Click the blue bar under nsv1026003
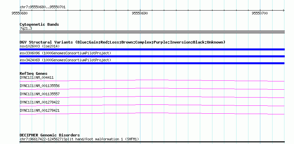 (152, 49)
